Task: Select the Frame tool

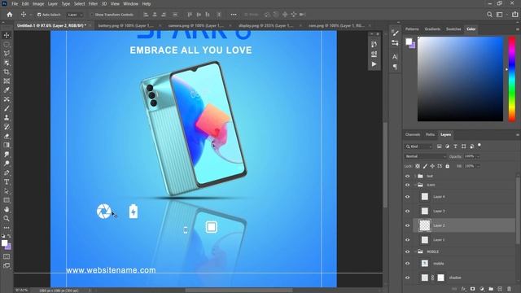Action: pos(7,81)
